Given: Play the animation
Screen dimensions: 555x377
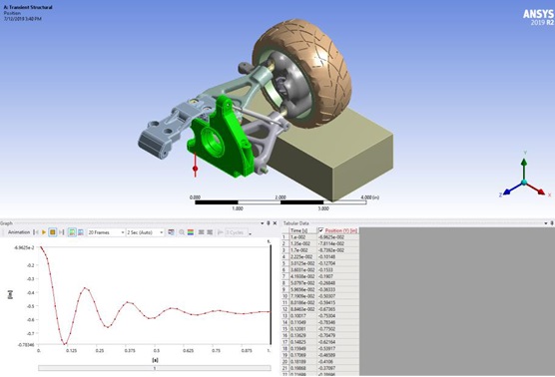Looking at the screenshot, I should [x=44, y=232].
